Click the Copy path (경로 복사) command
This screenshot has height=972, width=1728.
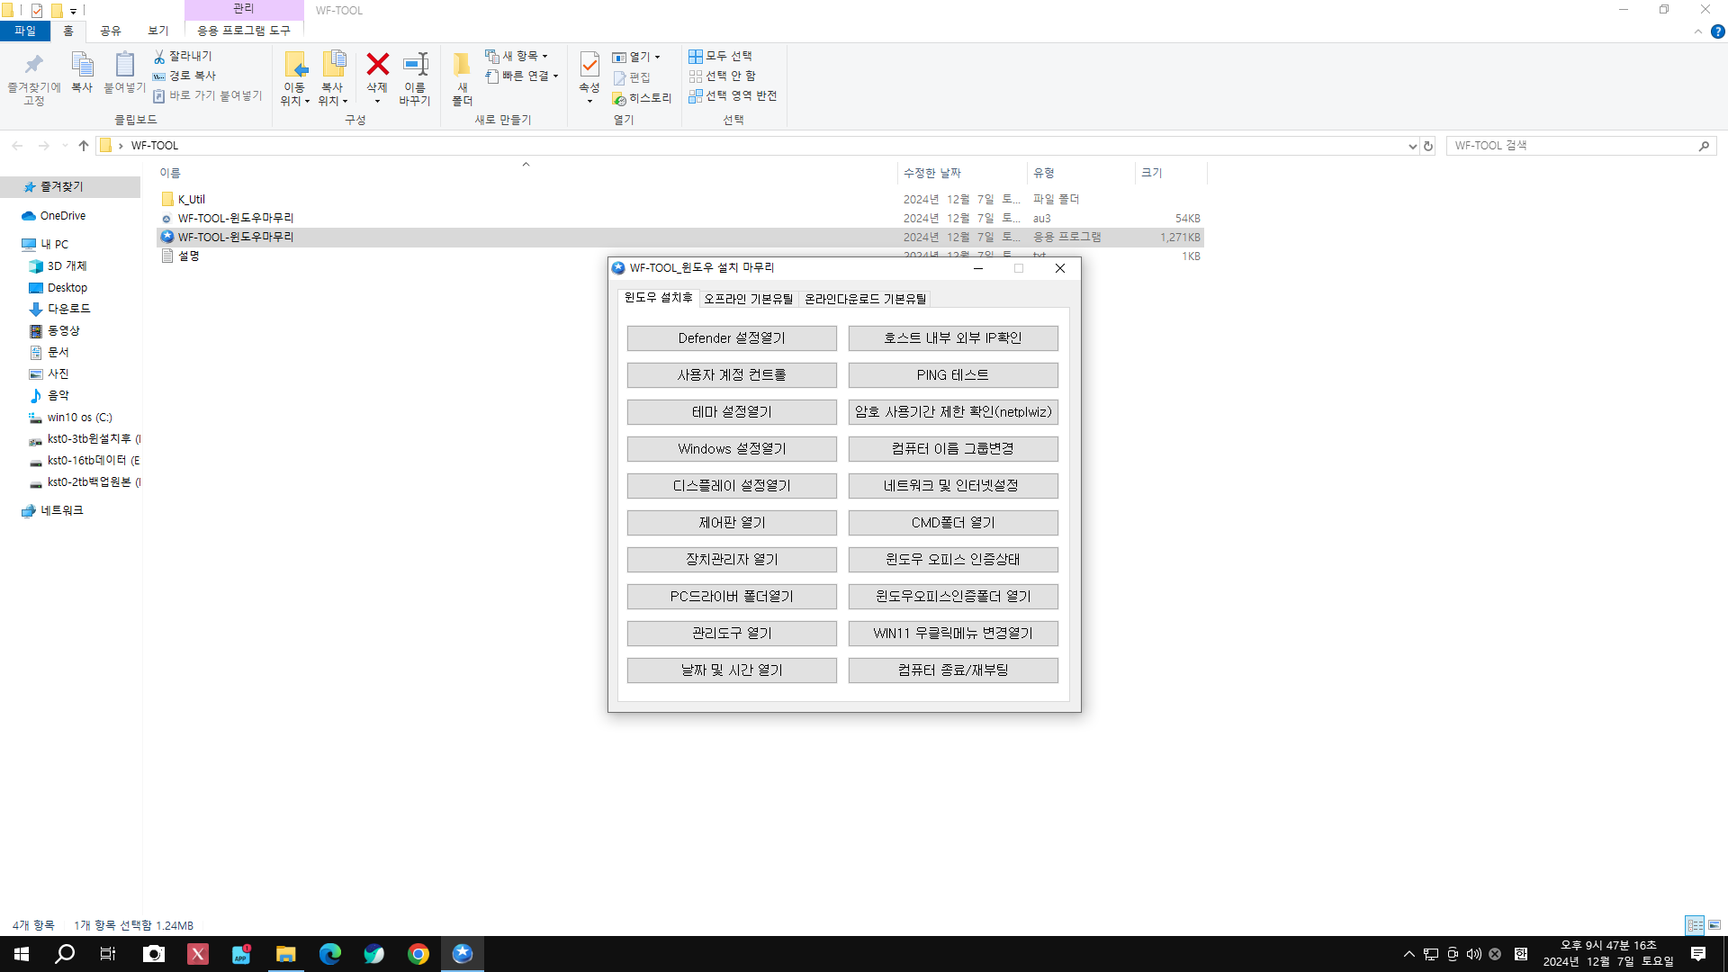pos(184,76)
